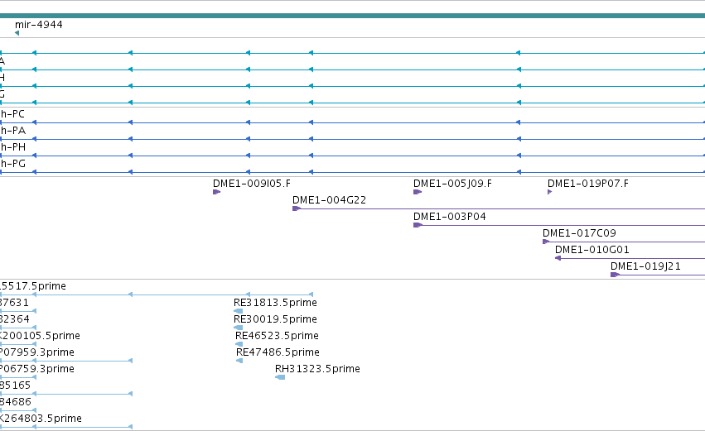
Task: Open the DME1-017C09 label
Action: click(x=579, y=233)
